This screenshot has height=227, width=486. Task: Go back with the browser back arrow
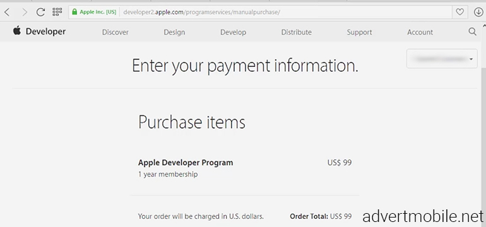point(7,13)
